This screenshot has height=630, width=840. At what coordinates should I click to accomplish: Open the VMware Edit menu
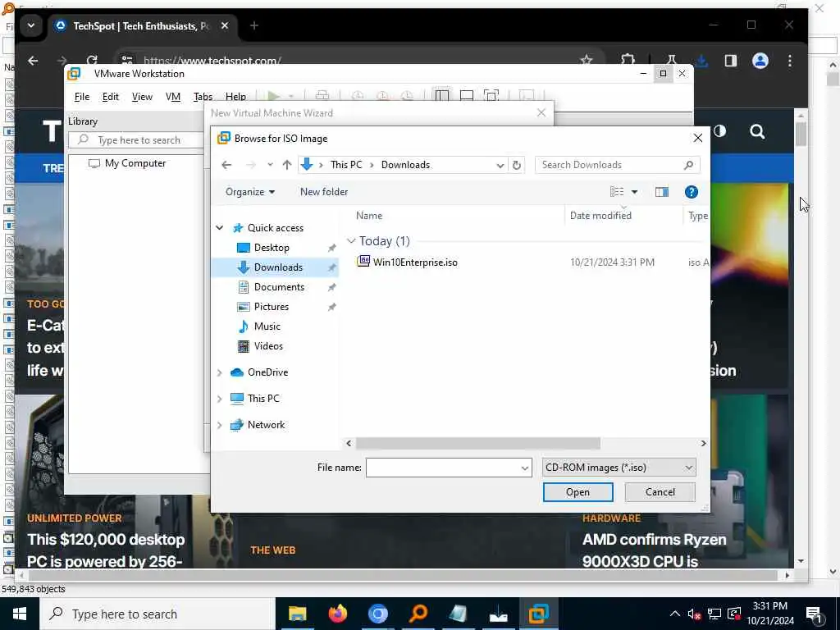pyautogui.click(x=111, y=97)
